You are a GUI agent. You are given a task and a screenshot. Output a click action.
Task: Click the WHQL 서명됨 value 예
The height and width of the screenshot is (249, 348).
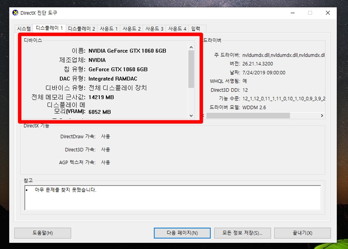245,81
